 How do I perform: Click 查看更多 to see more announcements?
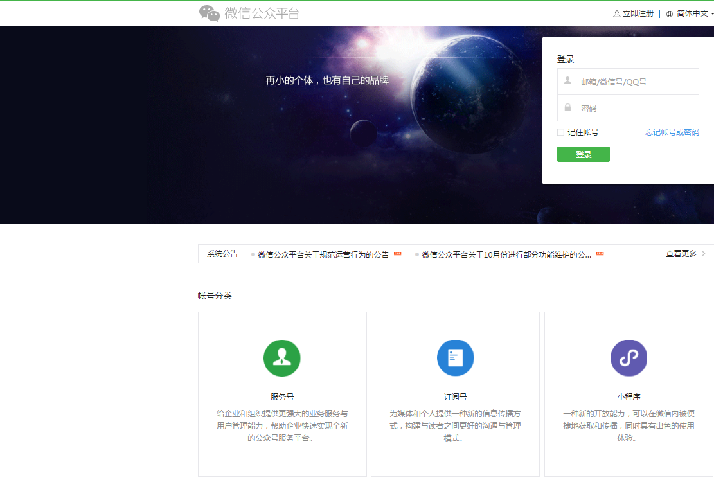click(x=681, y=254)
